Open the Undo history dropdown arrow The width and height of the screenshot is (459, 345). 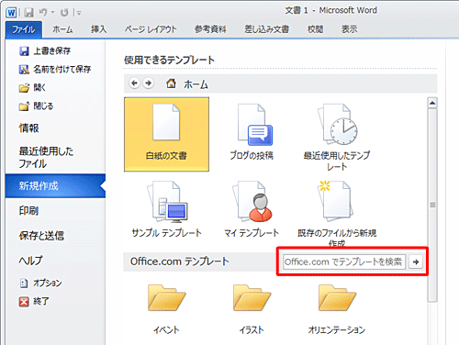click(x=52, y=13)
